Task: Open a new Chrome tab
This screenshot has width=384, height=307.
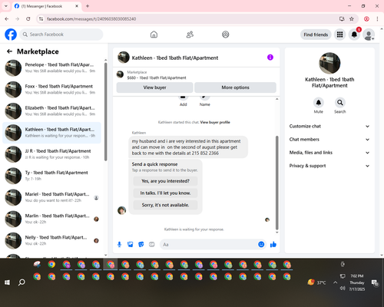Action: coord(88,6)
